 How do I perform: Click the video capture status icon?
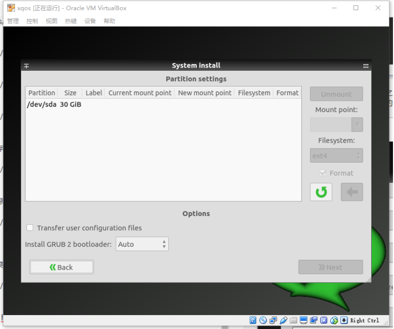314,320
